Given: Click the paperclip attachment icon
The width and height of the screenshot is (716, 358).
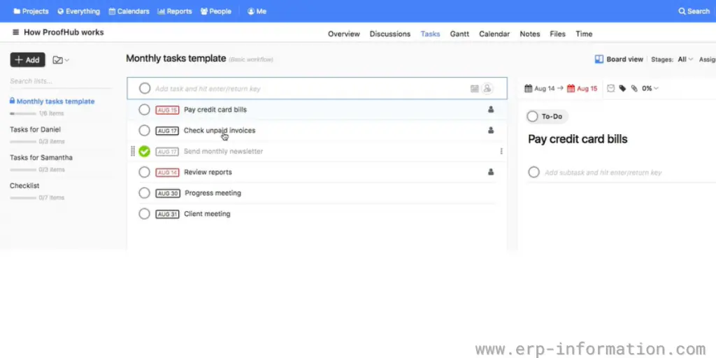Looking at the screenshot, I should pos(634,89).
